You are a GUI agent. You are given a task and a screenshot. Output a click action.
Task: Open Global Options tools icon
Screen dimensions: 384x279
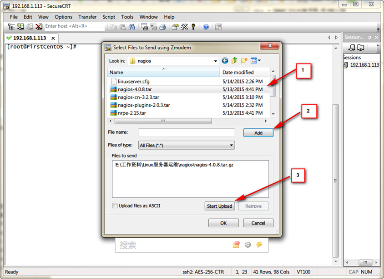tap(184, 27)
